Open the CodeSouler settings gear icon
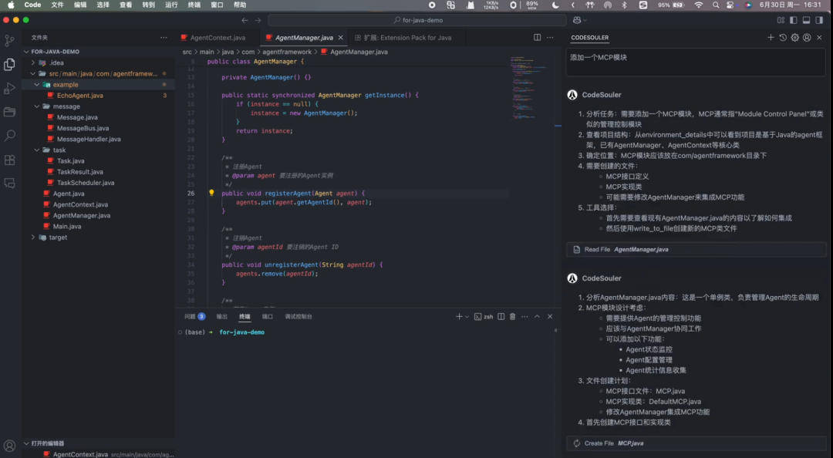Viewport: 833px width, 458px height. [x=794, y=37]
